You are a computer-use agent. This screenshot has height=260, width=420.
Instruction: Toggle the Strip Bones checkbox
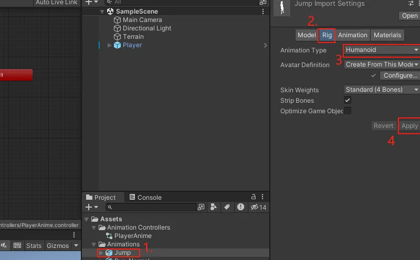(348, 100)
